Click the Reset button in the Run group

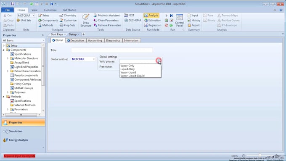tap(171, 16)
